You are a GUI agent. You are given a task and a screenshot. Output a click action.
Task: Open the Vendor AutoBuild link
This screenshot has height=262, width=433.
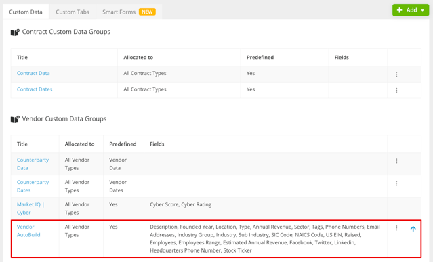(28, 231)
